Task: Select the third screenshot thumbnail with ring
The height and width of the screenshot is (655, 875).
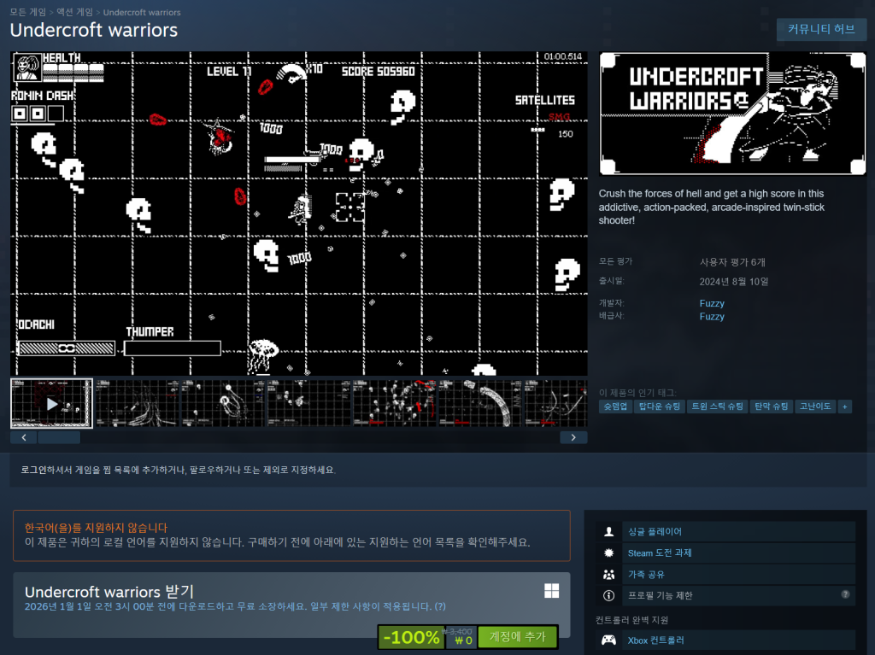Action: click(x=223, y=403)
